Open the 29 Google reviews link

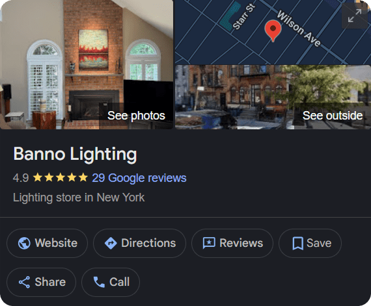pos(139,178)
